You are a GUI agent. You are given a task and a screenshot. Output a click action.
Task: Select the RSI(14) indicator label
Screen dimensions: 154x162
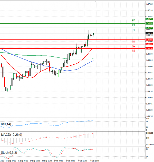pyautogui.click(x=6, y=124)
